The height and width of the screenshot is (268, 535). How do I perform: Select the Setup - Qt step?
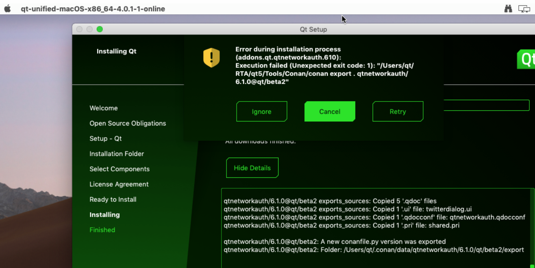106,138
